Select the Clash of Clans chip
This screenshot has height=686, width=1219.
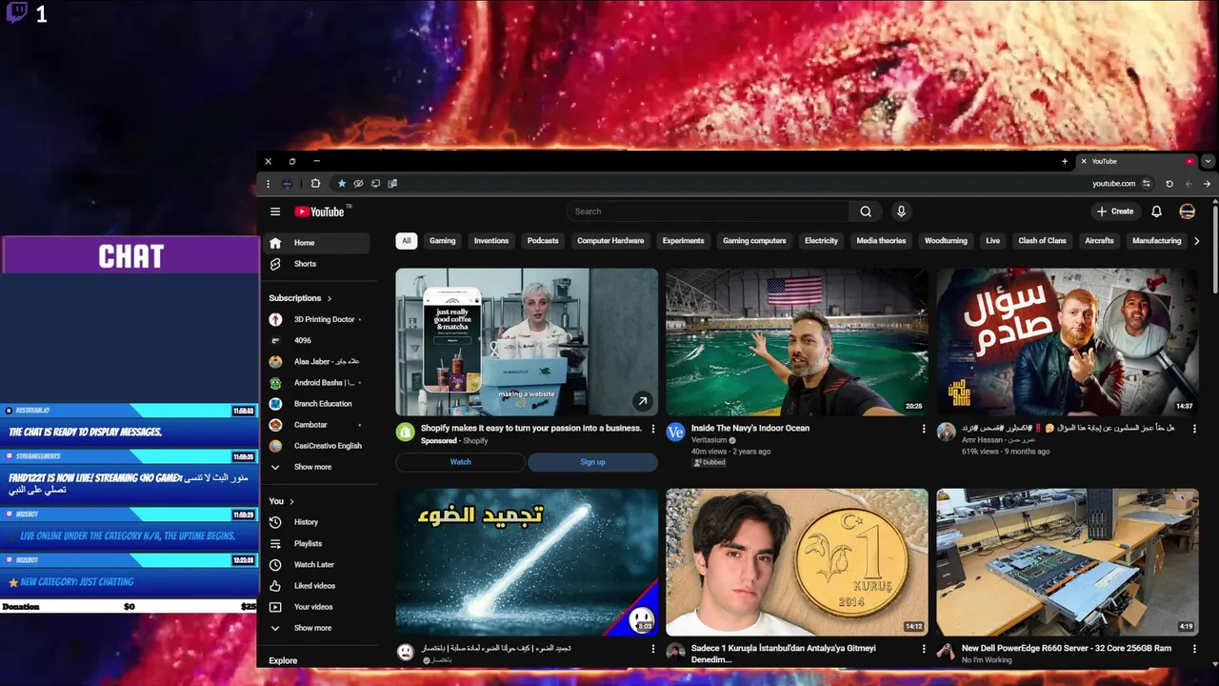coord(1043,241)
